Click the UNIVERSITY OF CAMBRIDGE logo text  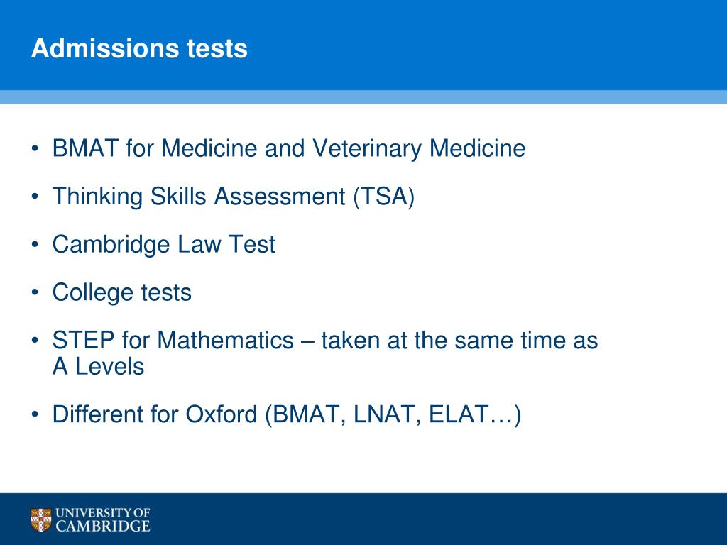103,520
